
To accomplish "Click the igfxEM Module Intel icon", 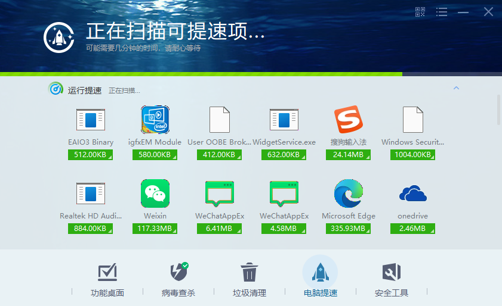I will (155, 120).
